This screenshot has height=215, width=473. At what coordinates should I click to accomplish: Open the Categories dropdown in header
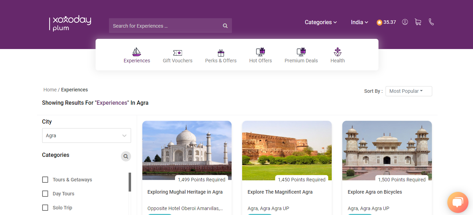click(x=320, y=22)
